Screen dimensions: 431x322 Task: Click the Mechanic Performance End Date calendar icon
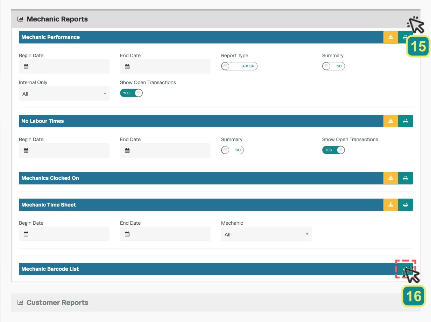click(127, 67)
